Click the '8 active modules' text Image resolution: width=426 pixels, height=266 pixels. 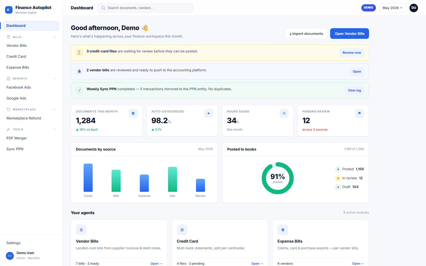[x=356, y=213]
